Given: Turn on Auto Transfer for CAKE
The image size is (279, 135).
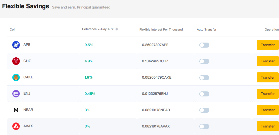Looking at the screenshot, I should coord(204,78).
